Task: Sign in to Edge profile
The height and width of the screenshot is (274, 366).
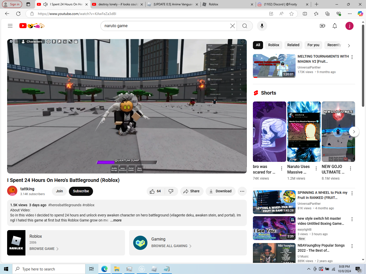Action: (x=12, y=4)
